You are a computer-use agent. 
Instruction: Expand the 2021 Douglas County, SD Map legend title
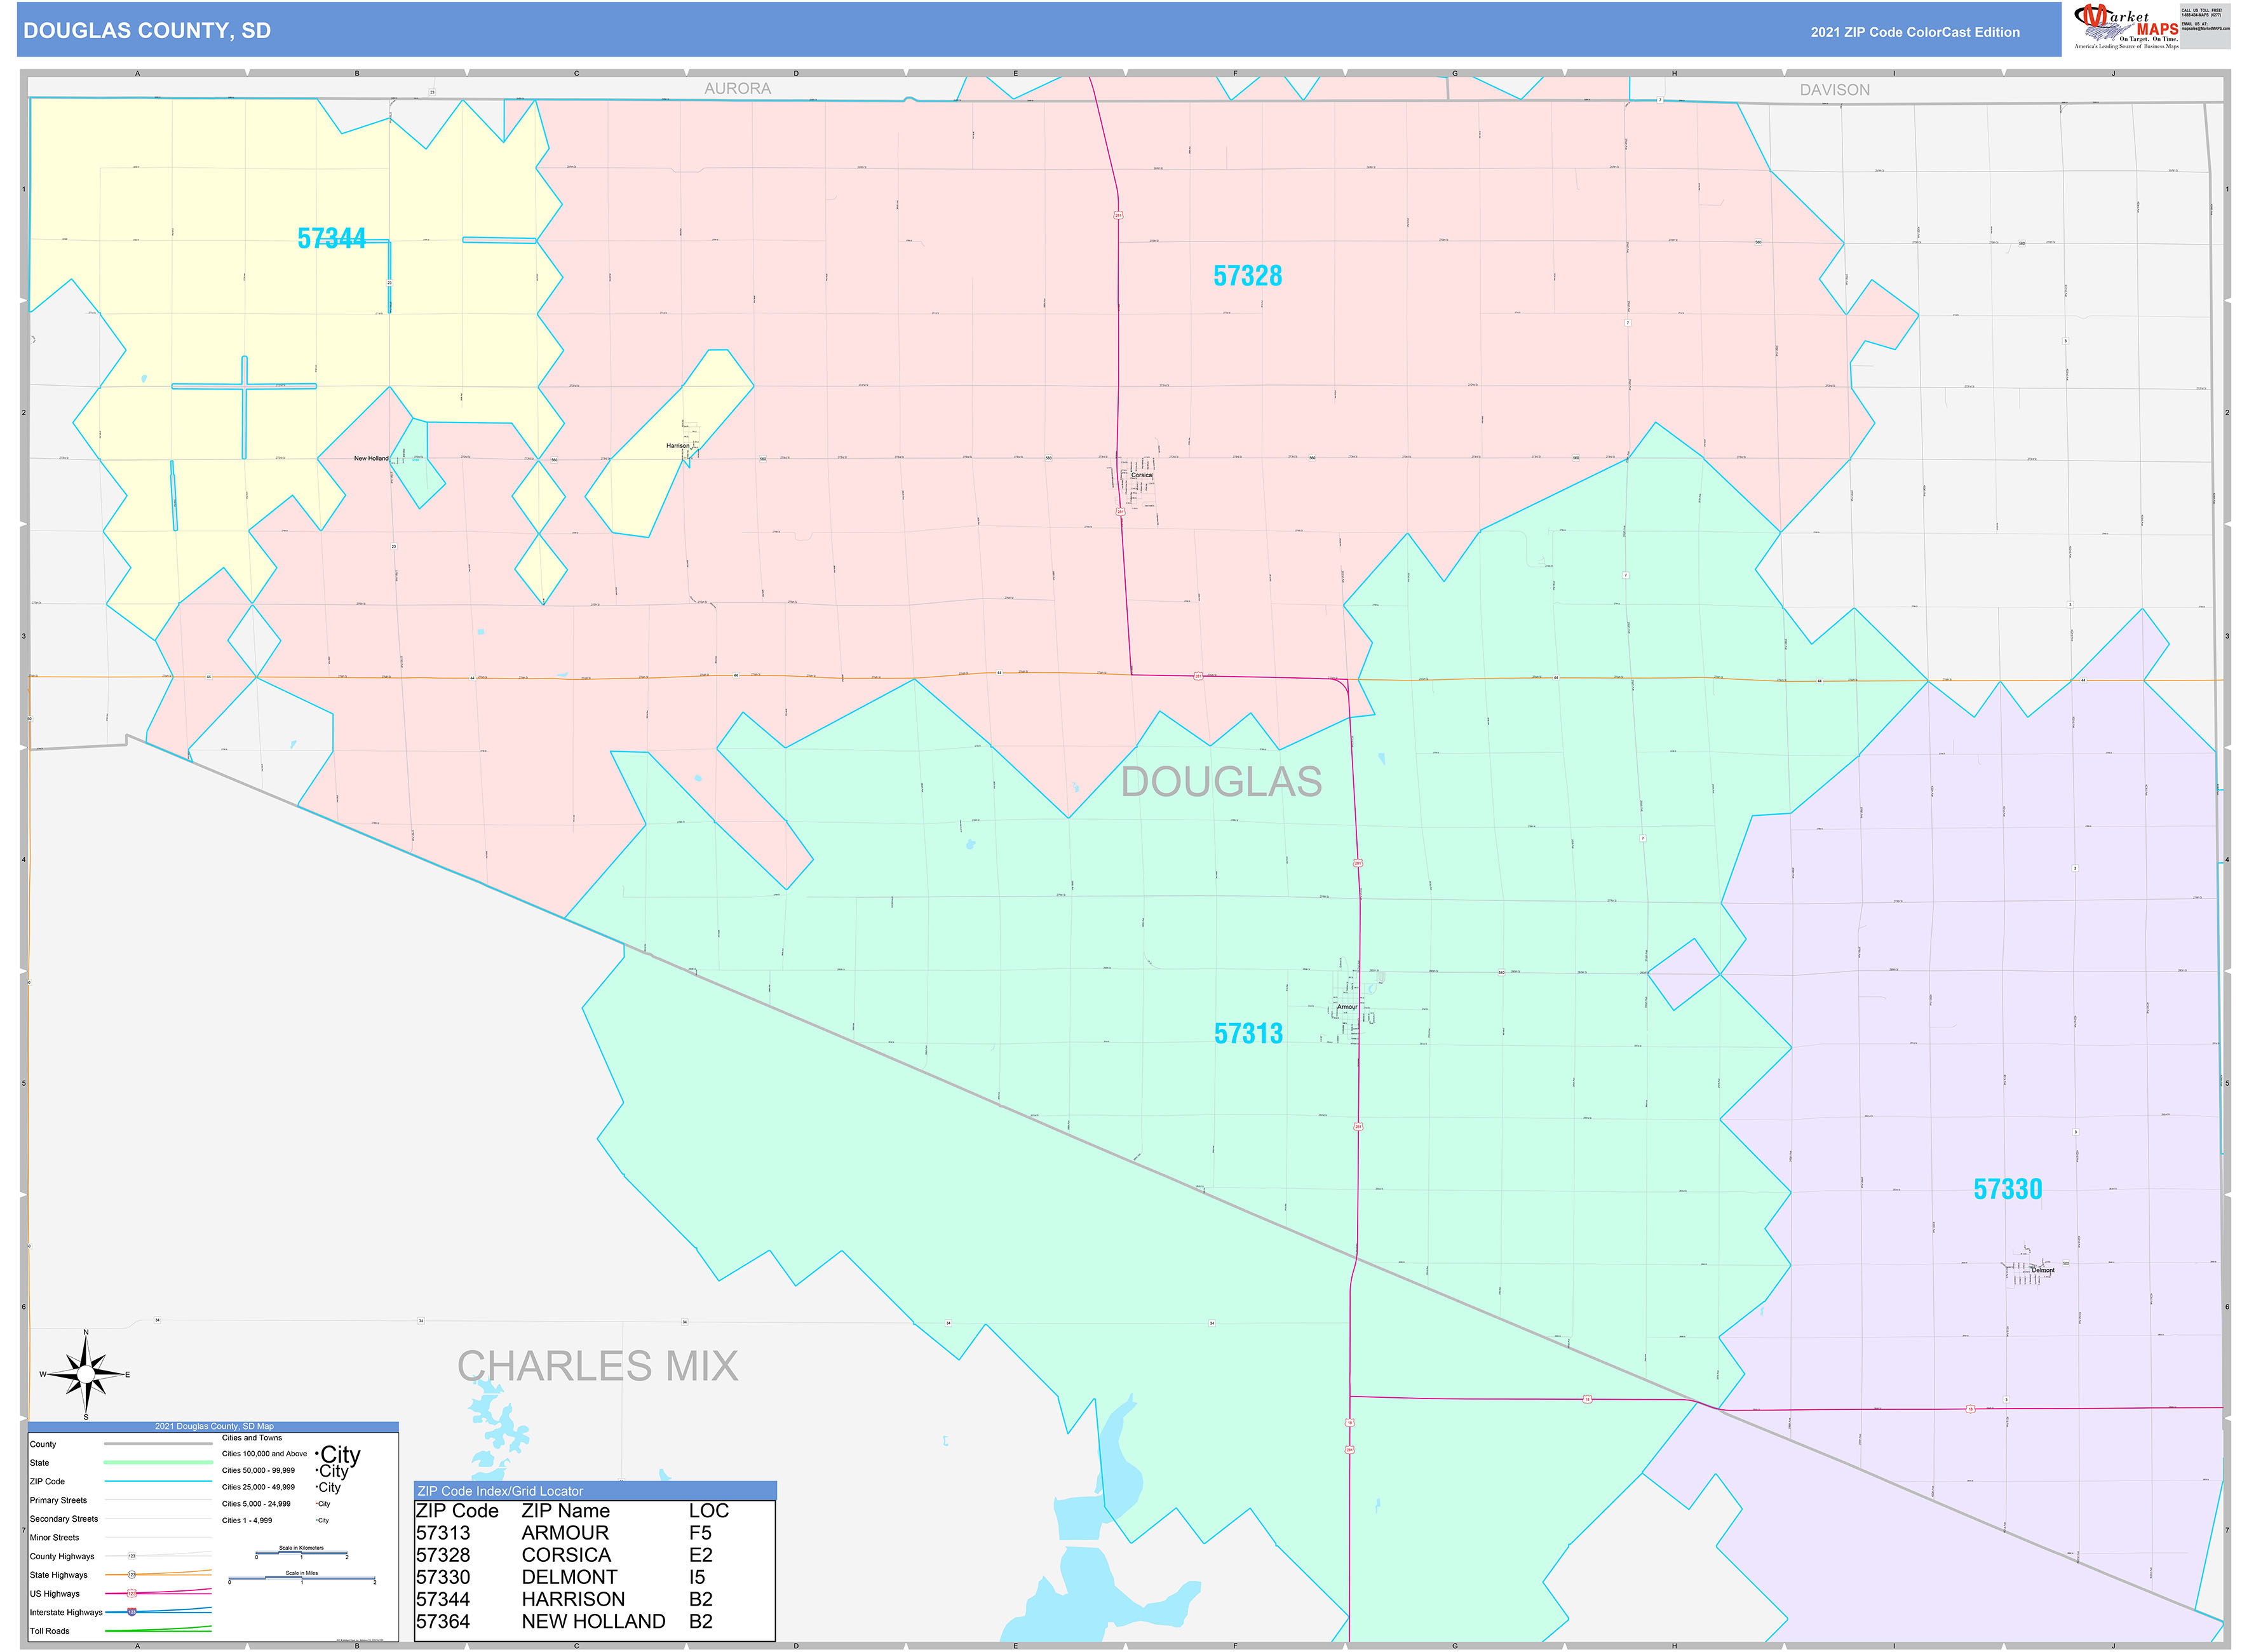point(214,1426)
